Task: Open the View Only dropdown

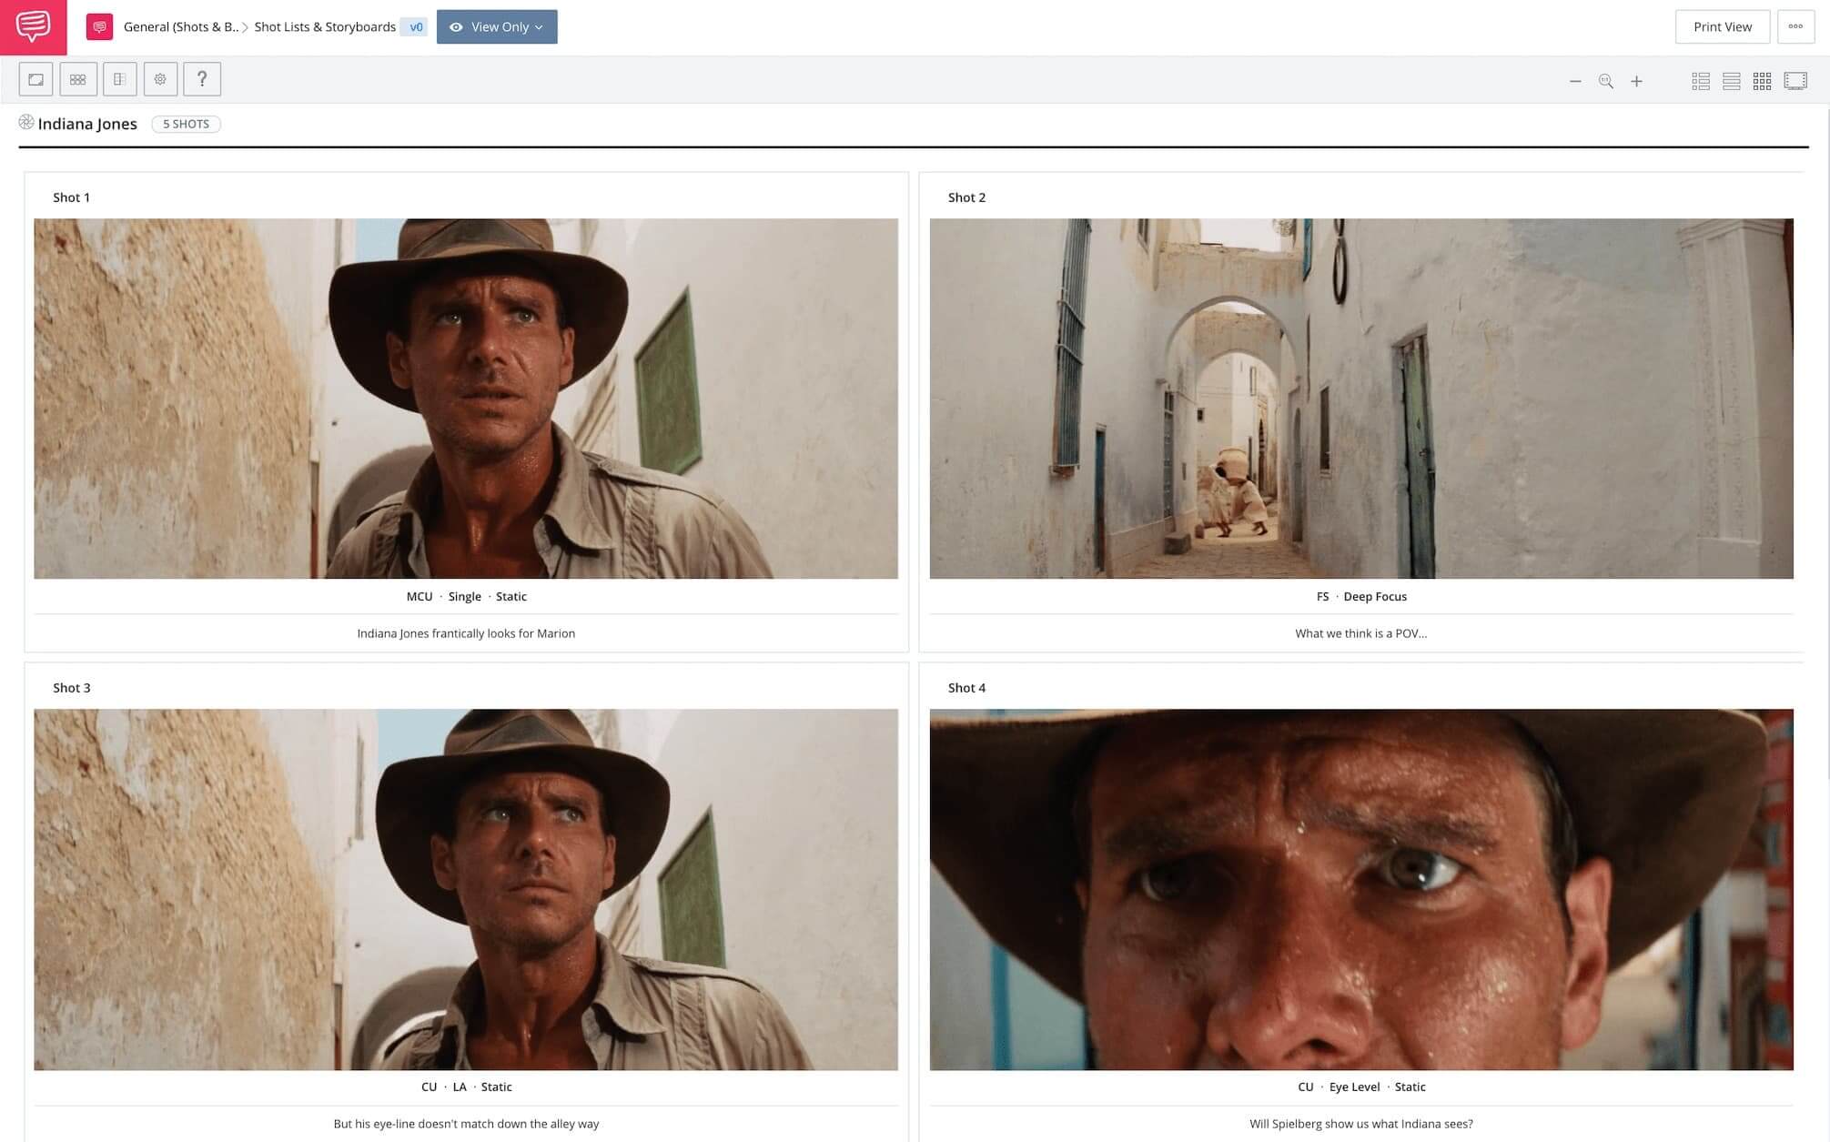Action: click(497, 26)
